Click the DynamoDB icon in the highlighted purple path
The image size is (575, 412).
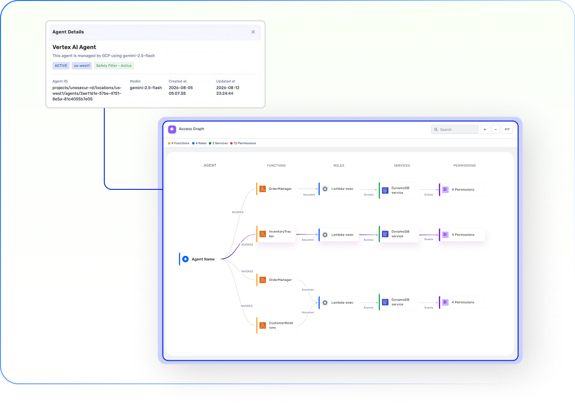[385, 235]
